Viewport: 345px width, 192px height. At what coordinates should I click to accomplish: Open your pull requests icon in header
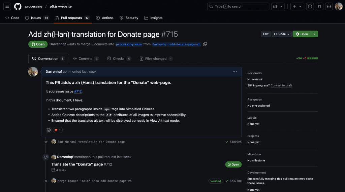point(319,6)
